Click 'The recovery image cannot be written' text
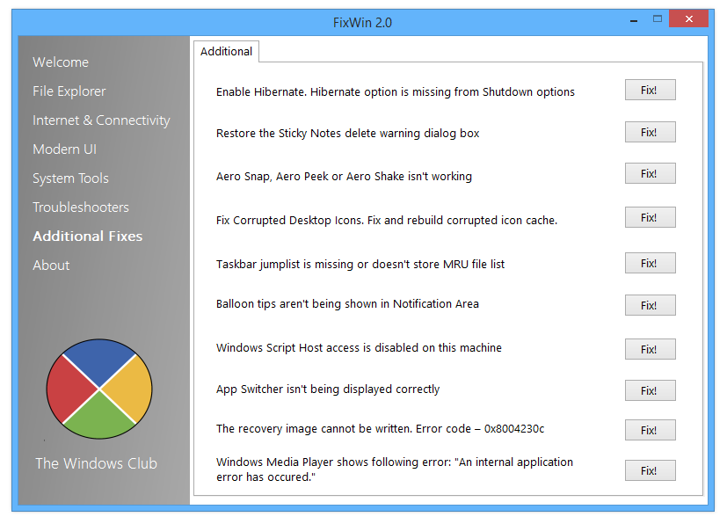 pos(380,429)
